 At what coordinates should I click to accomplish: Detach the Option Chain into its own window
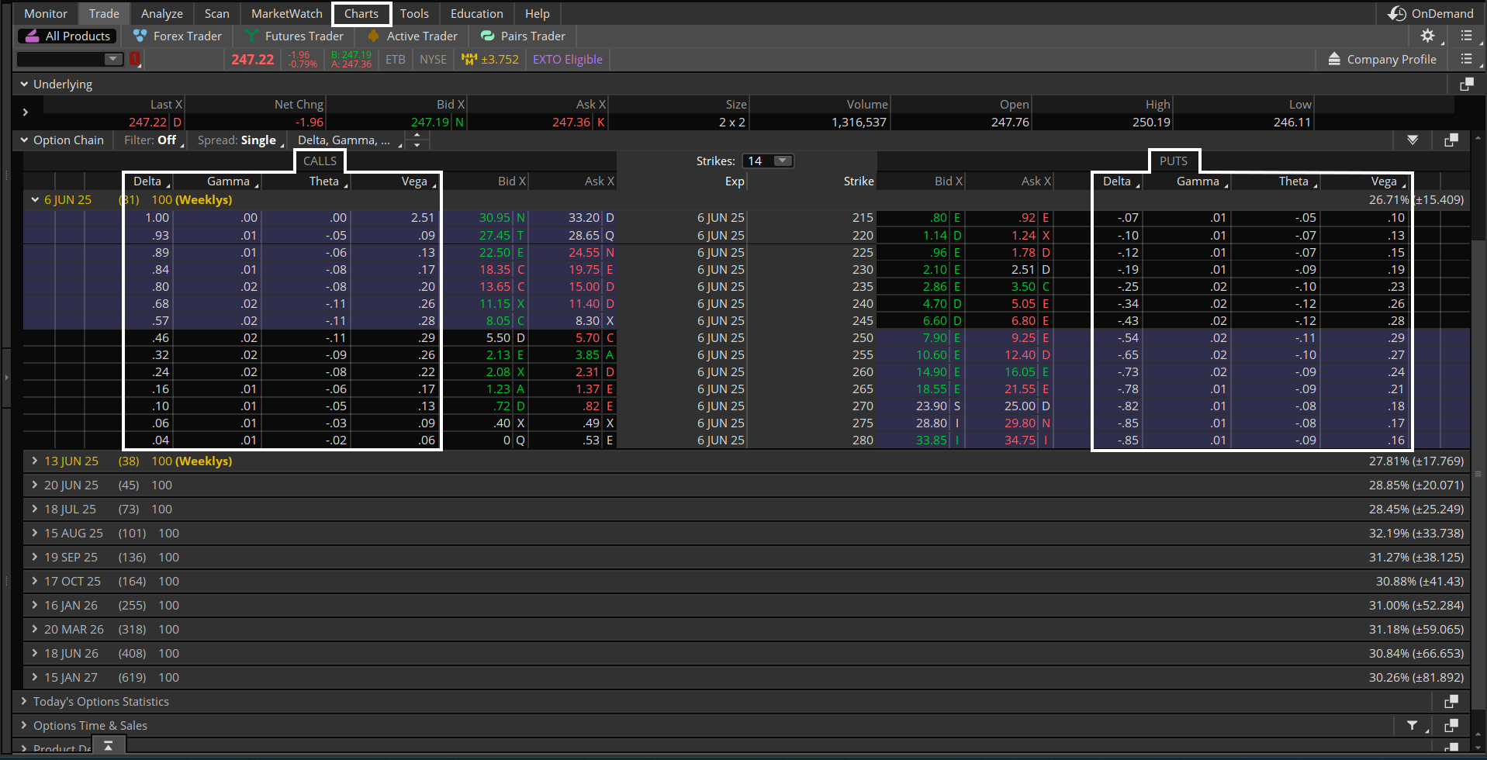point(1452,140)
